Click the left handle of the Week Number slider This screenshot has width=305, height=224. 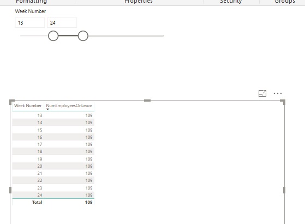pyautogui.click(x=53, y=36)
